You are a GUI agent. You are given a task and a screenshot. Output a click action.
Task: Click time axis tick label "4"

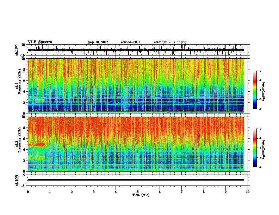116,192
